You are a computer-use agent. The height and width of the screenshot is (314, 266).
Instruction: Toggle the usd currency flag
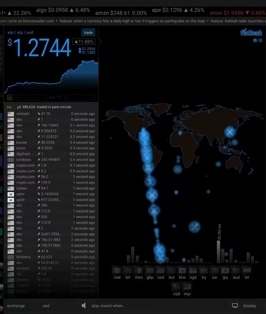(161, 270)
